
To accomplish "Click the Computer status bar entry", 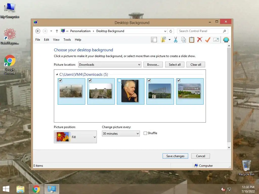I will click(x=204, y=166).
